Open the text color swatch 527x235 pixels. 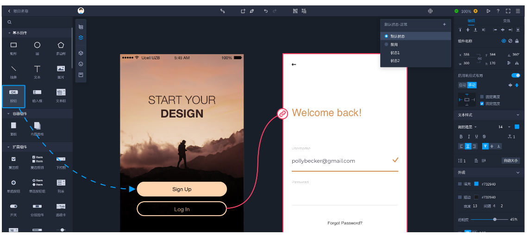click(517, 127)
